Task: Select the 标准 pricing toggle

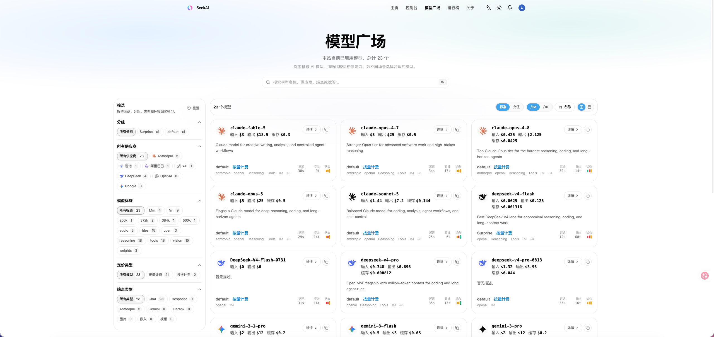Action: click(x=503, y=107)
